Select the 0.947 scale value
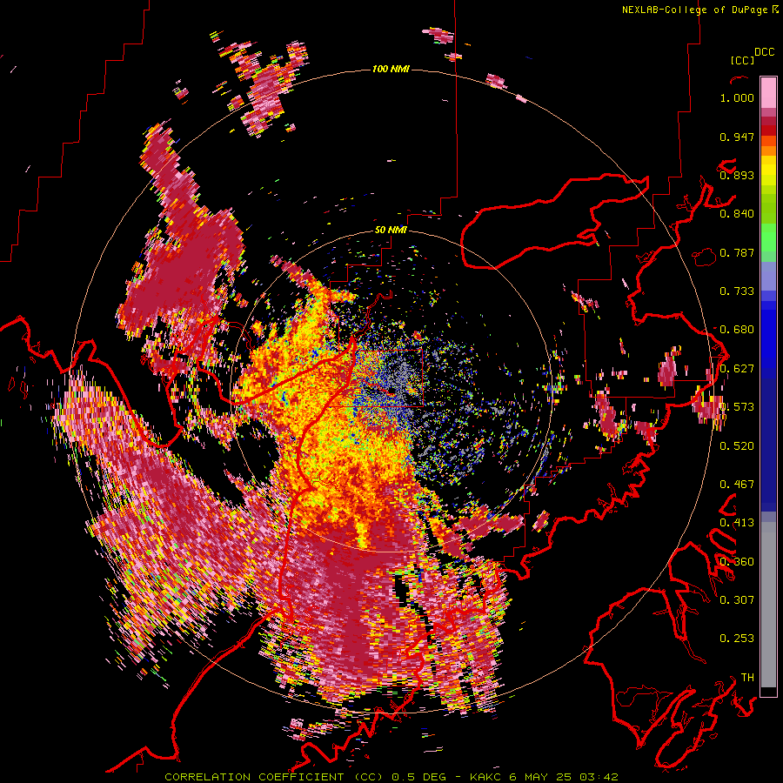This screenshot has height=783, width=783. (737, 137)
